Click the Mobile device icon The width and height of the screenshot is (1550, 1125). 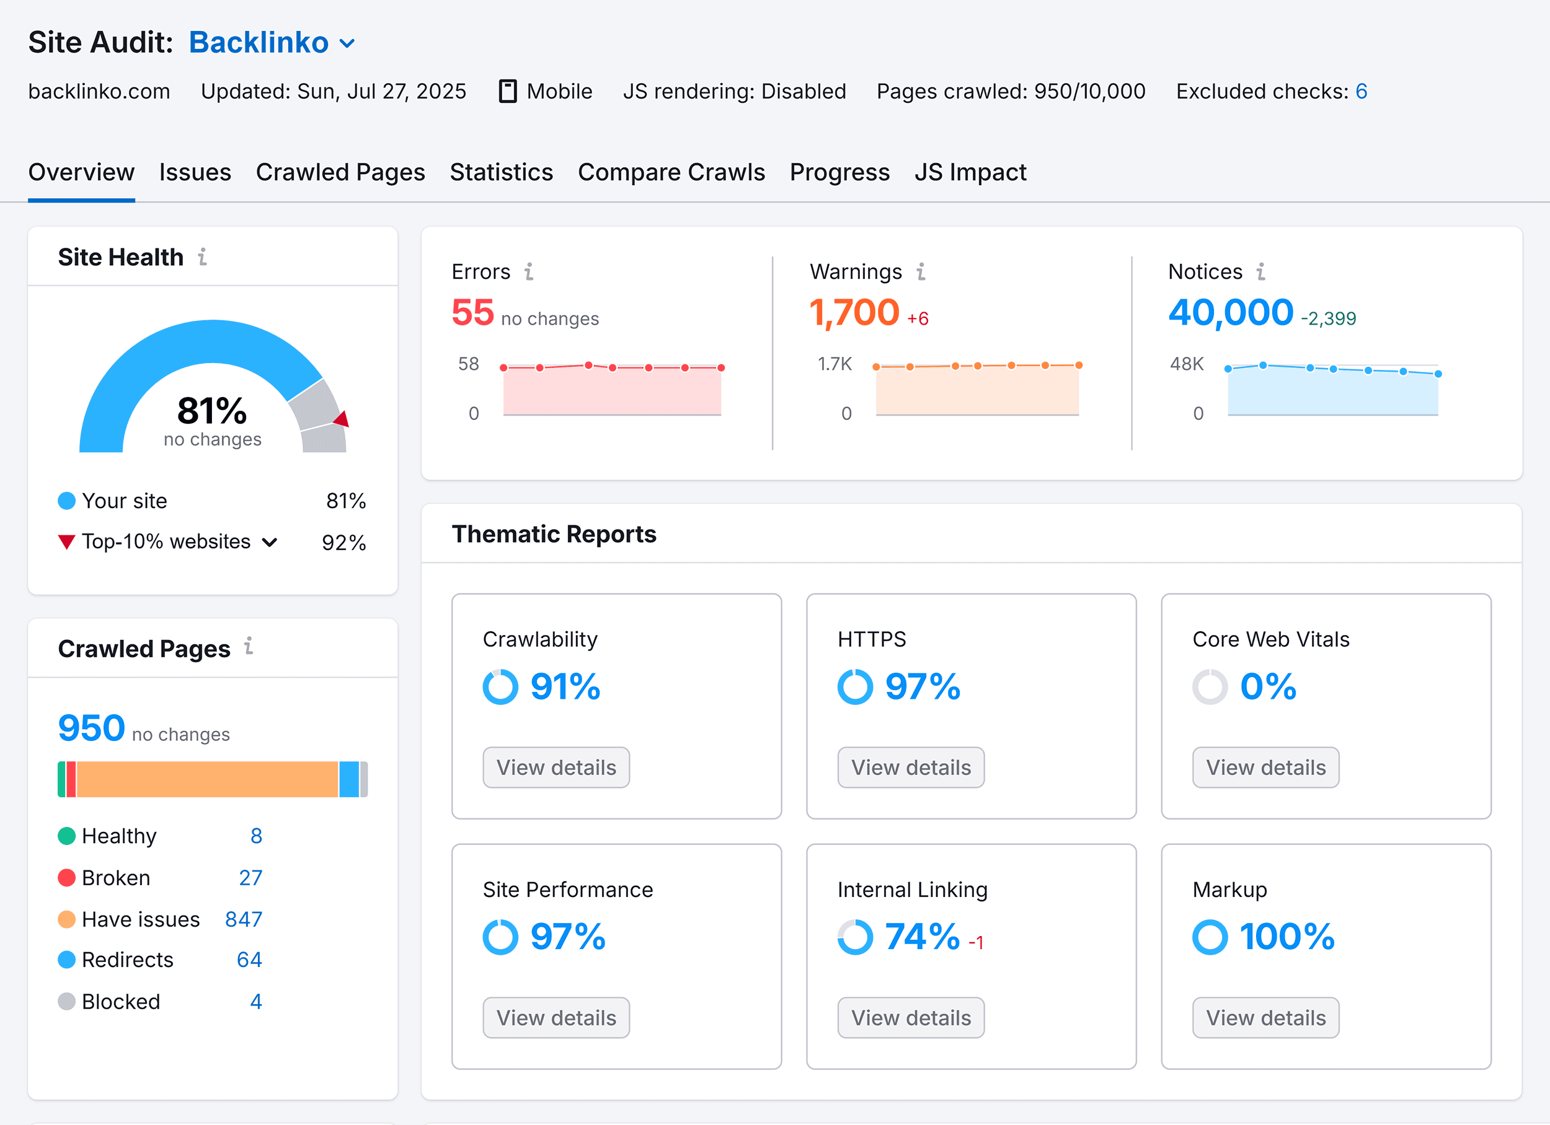pyautogui.click(x=508, y=91)
